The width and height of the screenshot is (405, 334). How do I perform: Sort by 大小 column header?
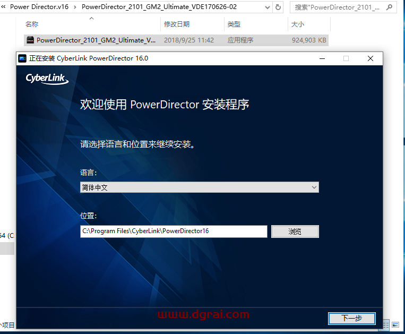[x=298, y=24]
